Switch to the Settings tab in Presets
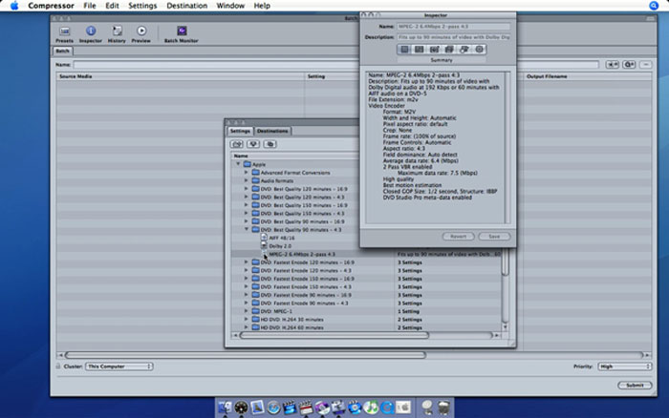The image size is (669, 418). click(x=240, y=131)
